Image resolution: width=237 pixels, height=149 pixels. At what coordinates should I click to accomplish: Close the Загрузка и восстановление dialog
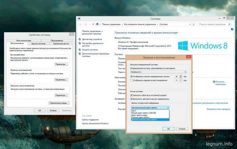click(189, 57)
